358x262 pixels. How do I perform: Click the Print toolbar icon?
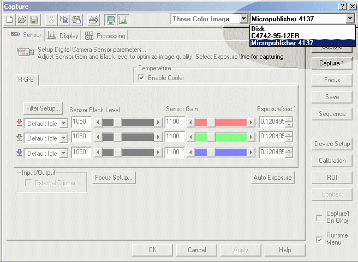tap(93, 20)
